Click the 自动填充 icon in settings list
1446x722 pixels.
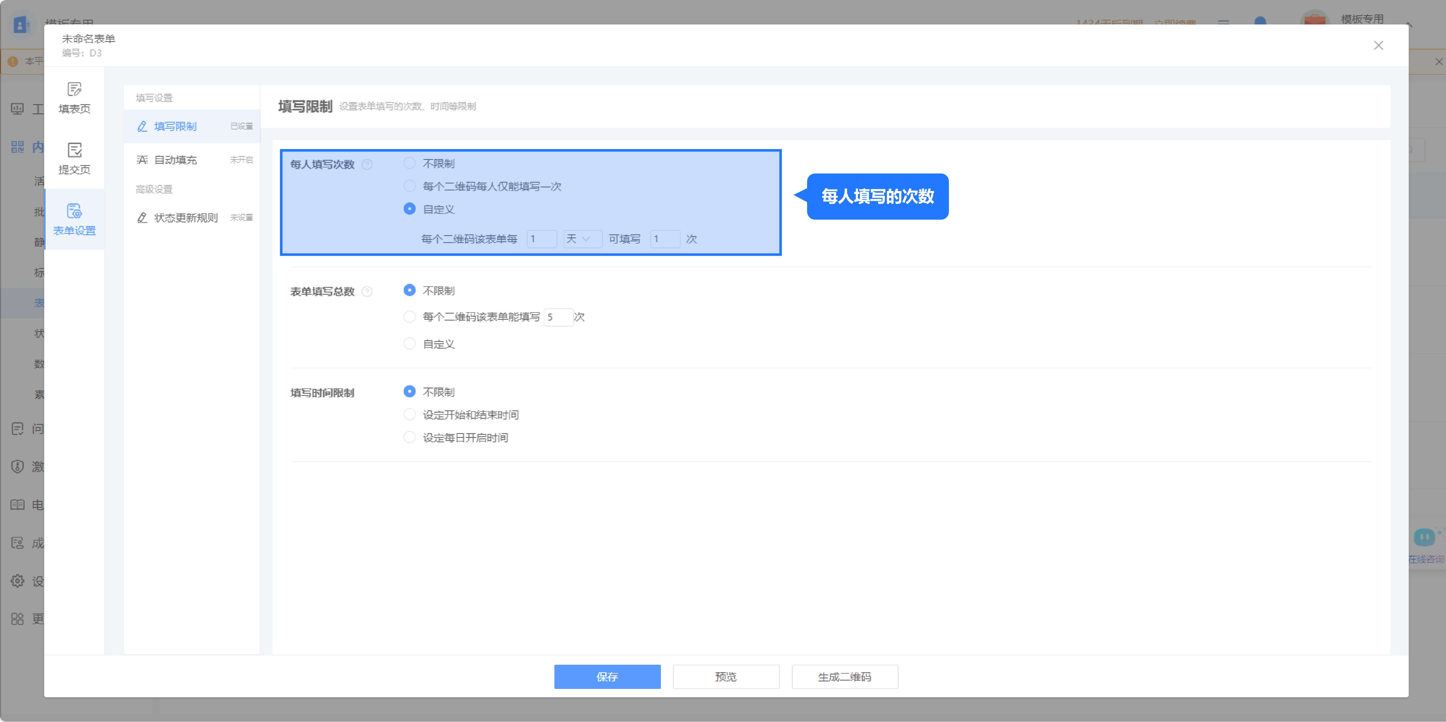point(142,160)
